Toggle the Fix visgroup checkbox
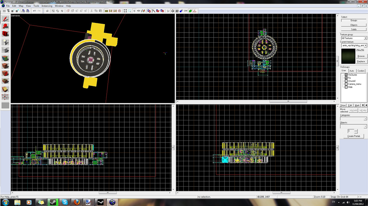 coord(346,78)
